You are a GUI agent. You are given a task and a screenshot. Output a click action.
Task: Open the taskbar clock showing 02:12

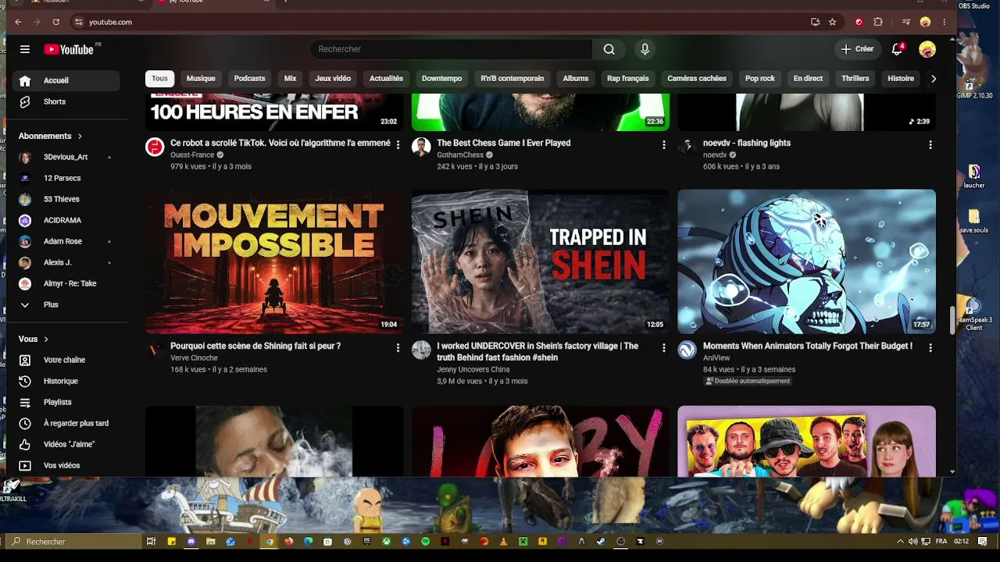[x=961, y=541]
